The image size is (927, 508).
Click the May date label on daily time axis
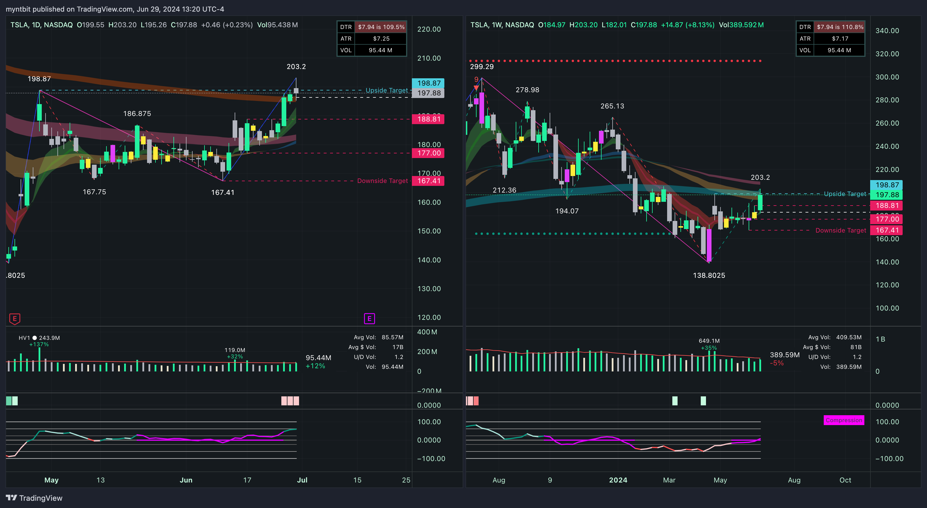tap(51, 480)
